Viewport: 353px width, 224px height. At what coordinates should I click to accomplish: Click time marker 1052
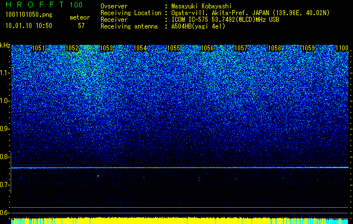pyautogui.click(x=72, y=48)
